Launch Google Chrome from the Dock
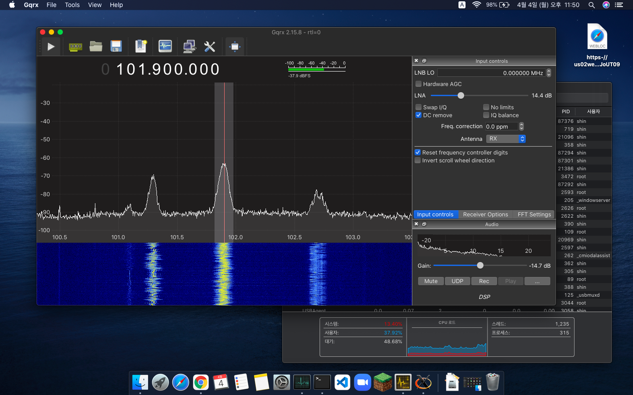The width and height of the screenshot is (633, 395). coord(201,382)
